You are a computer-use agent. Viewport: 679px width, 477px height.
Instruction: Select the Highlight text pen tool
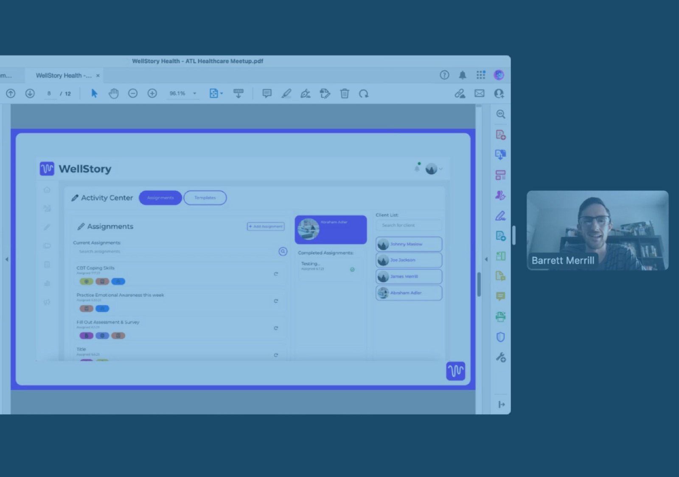[x=286, y=93]
